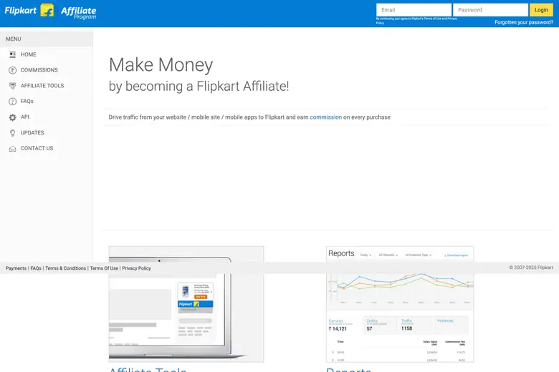This screenshot has width=559, height=372.
Task: Open Privacy Policy footer link
Action: point(136,268)
